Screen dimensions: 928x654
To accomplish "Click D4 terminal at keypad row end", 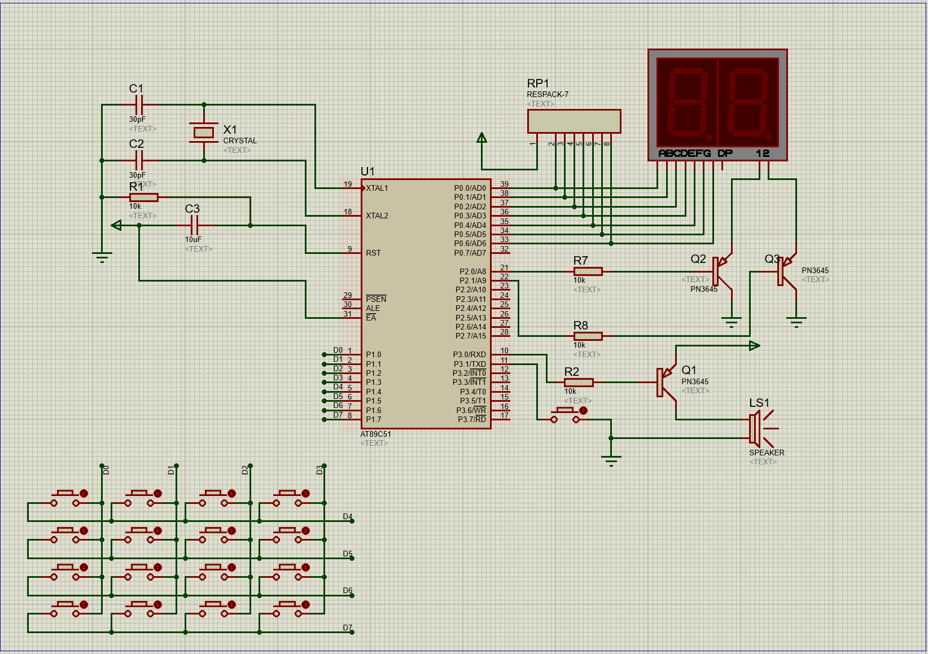I will click(x=352, y=521).
